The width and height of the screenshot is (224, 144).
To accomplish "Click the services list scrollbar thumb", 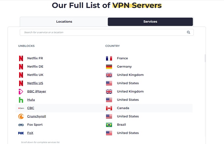I will pyautogui.click(x=205, y=58).
